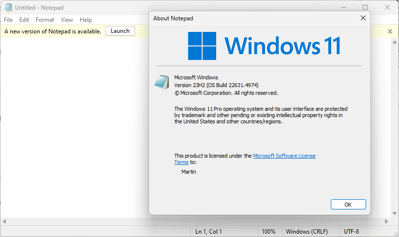Click the Notepad icon in title bar
399x237 pixels.
point(8,7)
